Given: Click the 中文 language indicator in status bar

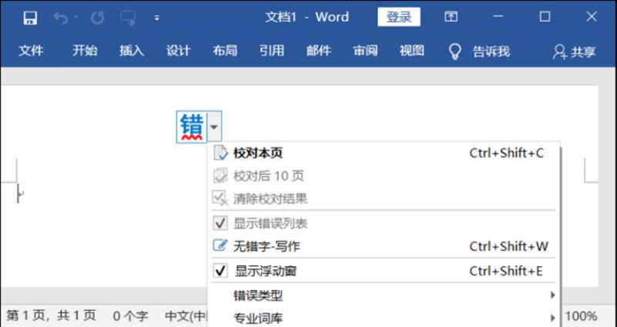Looking at the screenshot, I should click(x=186, y=316).
